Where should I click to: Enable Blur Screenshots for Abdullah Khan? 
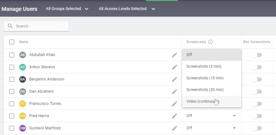pyautogui.click(x=257, y=55)
